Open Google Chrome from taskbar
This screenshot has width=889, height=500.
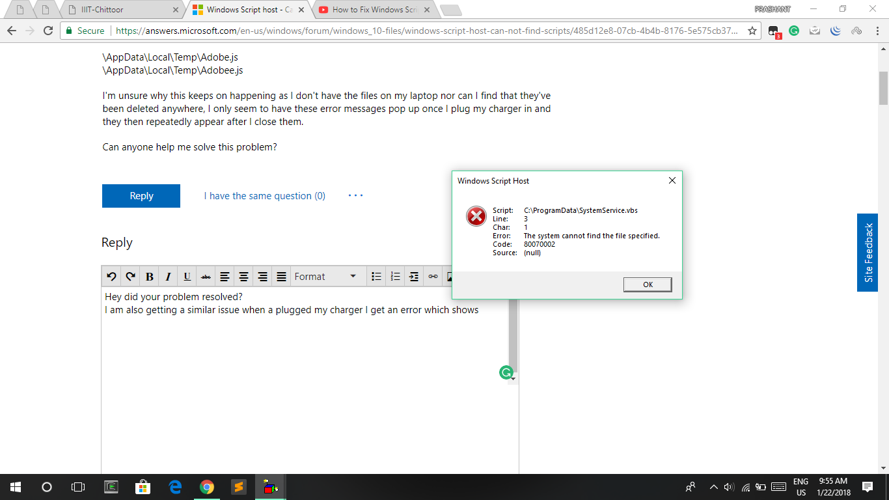[x=207, y=487]
